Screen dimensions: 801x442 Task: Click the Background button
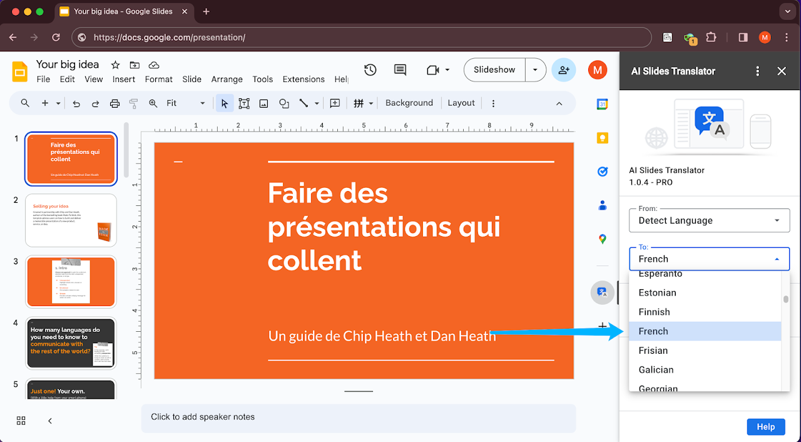(409, 103)
